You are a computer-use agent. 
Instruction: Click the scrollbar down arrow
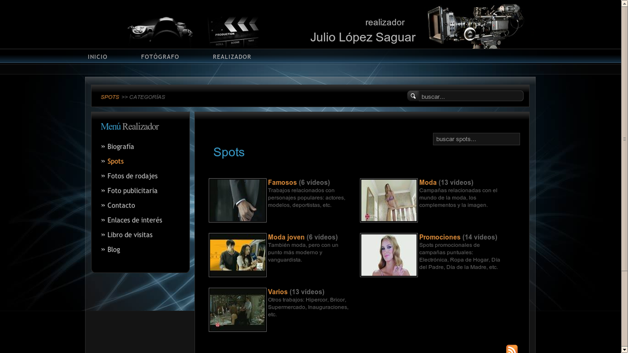pos(625,350)
